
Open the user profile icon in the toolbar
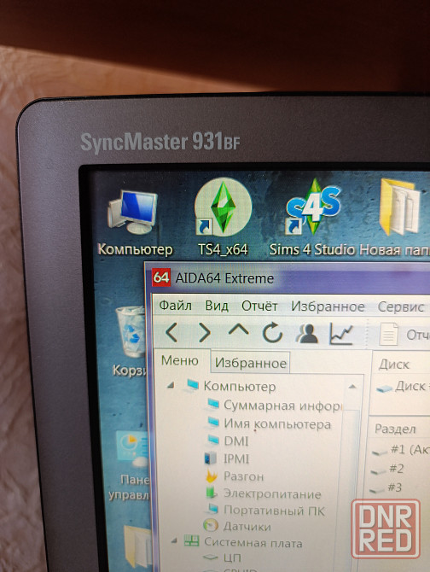point(307,334)
